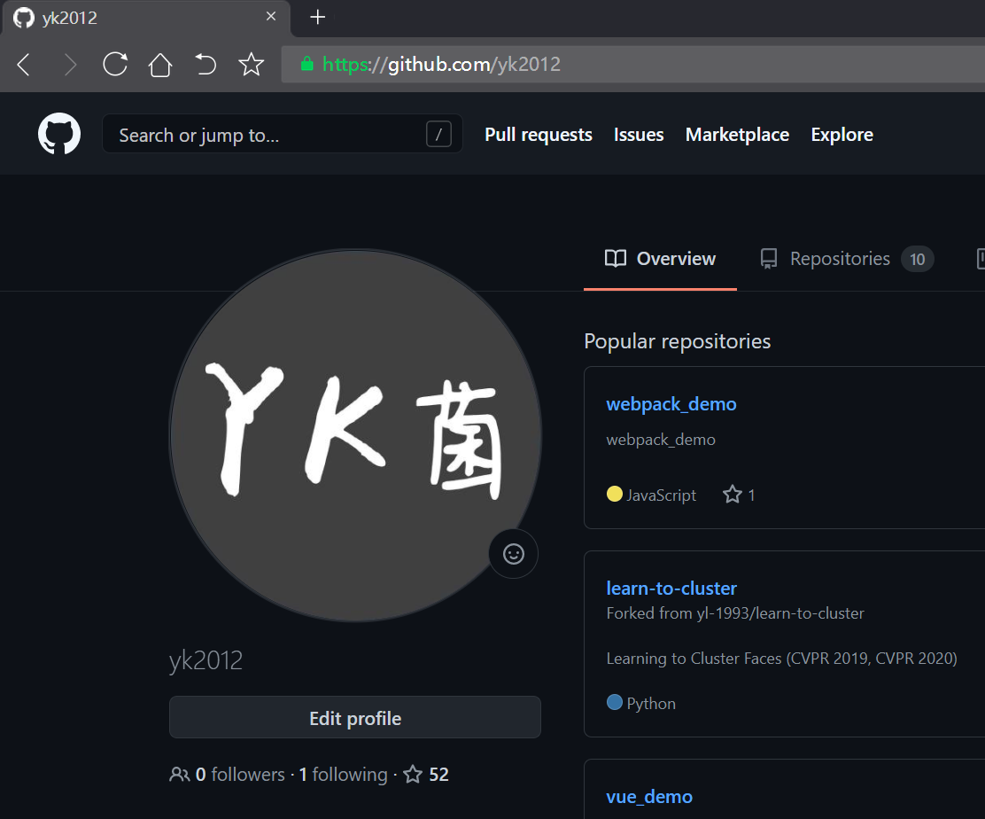This screenshot has height=819, width=985.
Task: Click the Edit profile button
Action: coord(355,717)
